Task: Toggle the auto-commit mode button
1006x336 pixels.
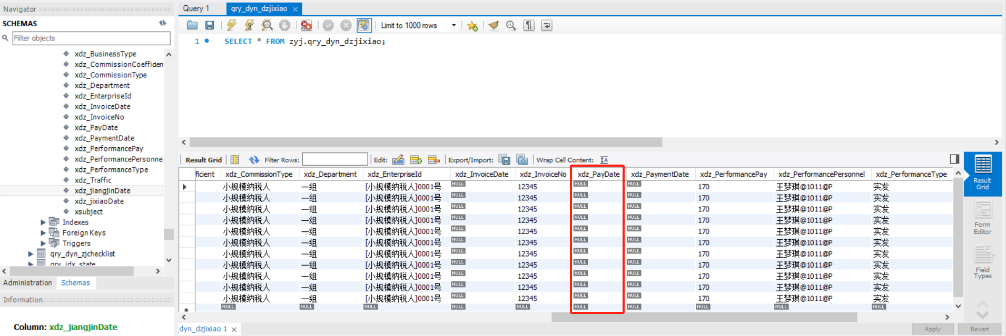Action: pos(364,25)
